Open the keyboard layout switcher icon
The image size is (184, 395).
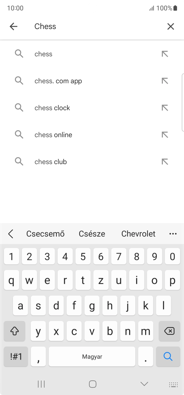(173, 384)
